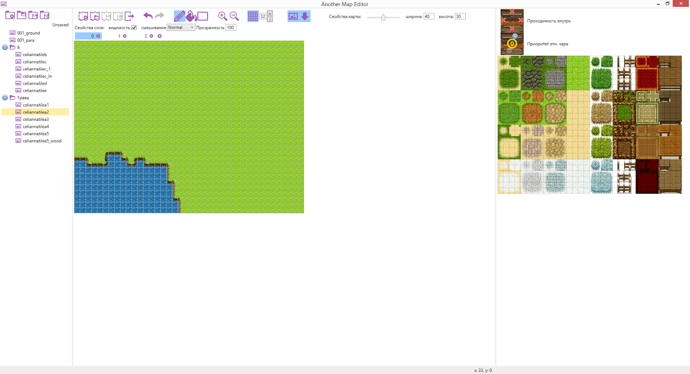Switch to layer tab 0
Screen dimensions: 690x374
click(x=88, y=36)
